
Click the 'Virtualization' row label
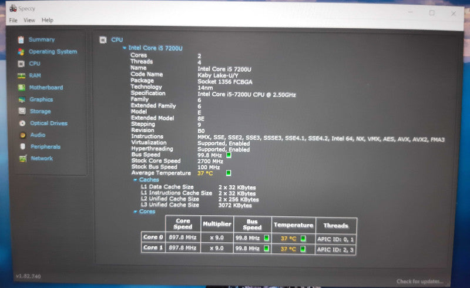[x=149, y=142]
